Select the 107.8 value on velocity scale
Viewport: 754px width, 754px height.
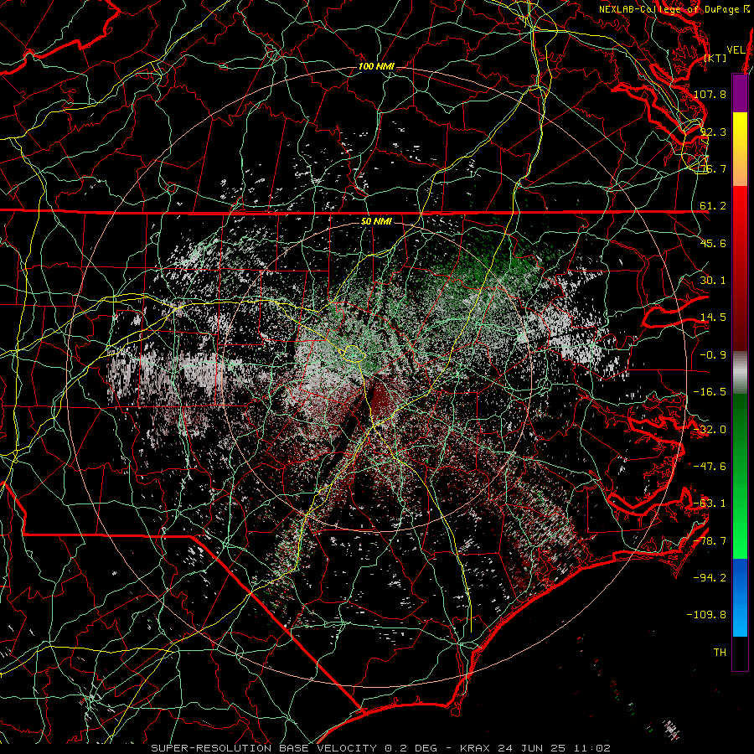(x=710, y=94)
